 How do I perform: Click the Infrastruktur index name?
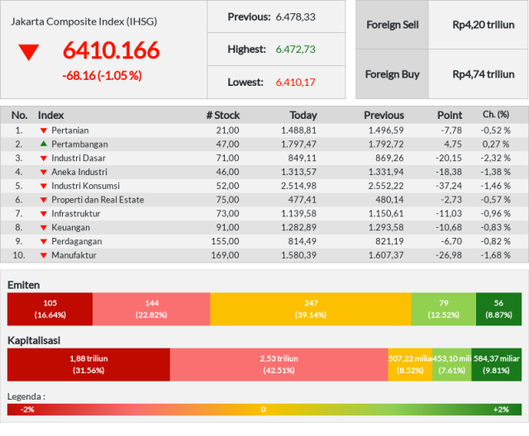point(76,214)
